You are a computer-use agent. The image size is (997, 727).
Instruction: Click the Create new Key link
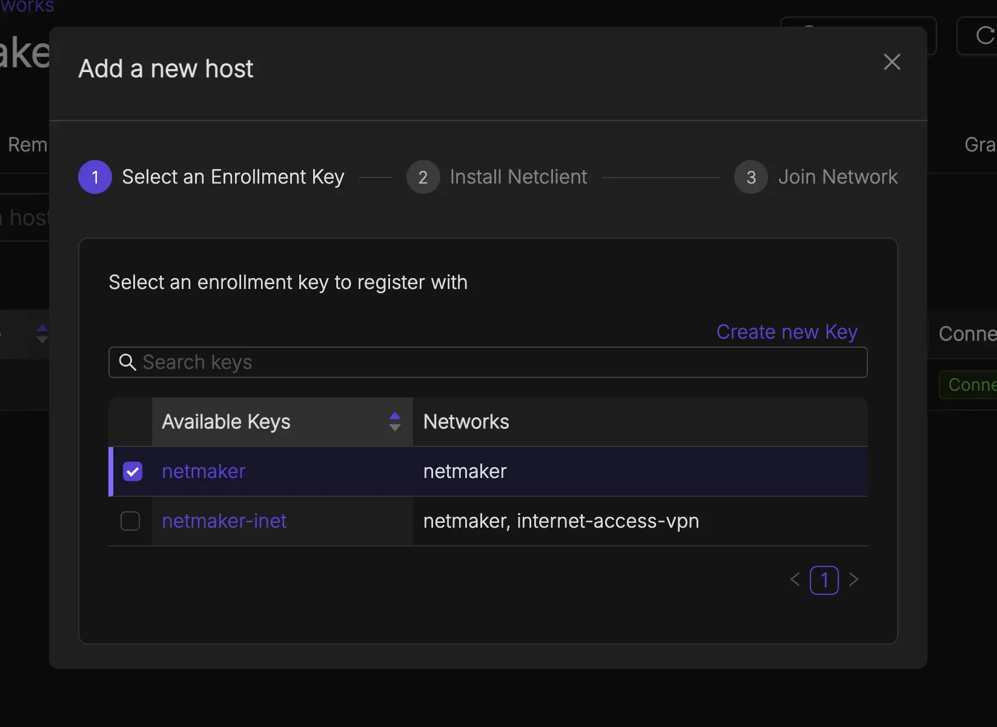pyautogui.click(x=786, y=332)
